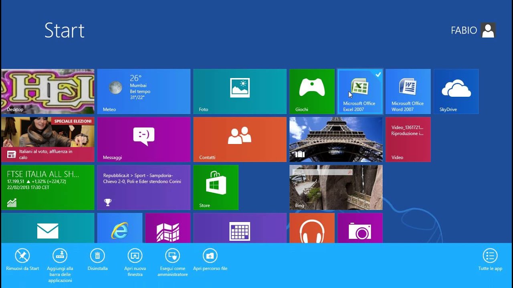Open the Meteo weather tile
This screenshot has height=288, width=513.
[x=144, y=92]
